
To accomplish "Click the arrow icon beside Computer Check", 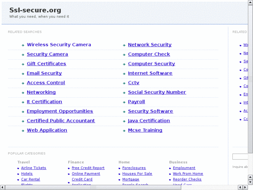I will 124,55.
